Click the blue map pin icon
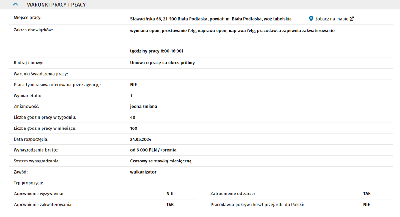Screen dimensions: 400x217 tap(311, 19)
